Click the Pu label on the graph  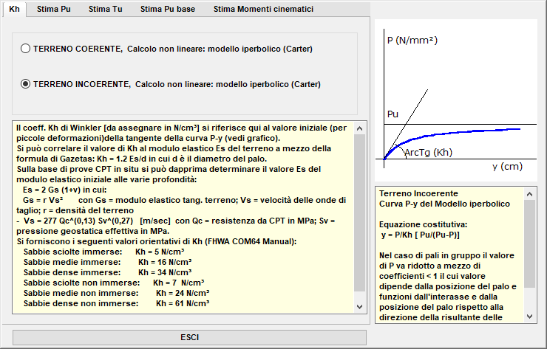[x=393, y=114]
